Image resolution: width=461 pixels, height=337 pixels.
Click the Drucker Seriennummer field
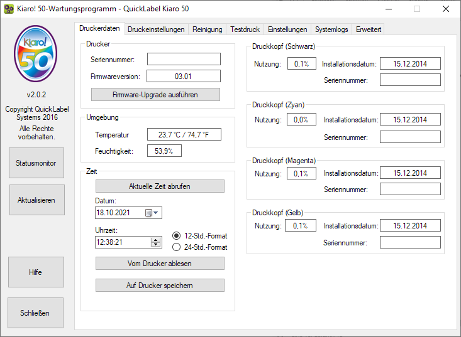(x=184, y=59)
